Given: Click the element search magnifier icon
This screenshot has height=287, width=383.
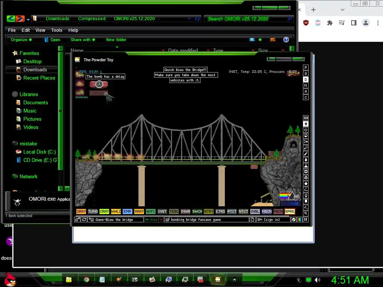Looking at the screenshot, I should [x=306, y=213].
